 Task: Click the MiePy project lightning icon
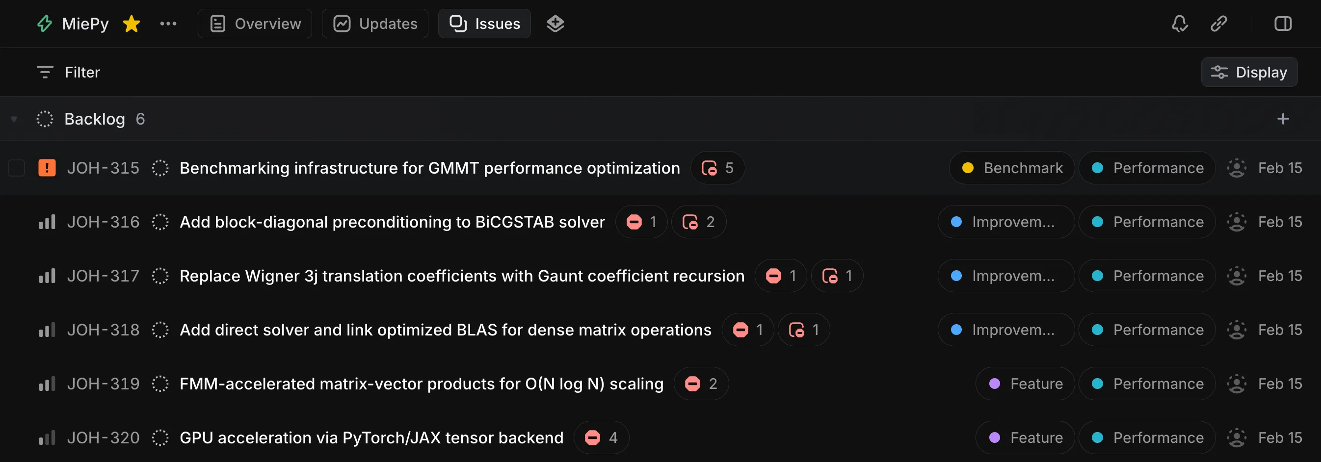tap(45, 24)
